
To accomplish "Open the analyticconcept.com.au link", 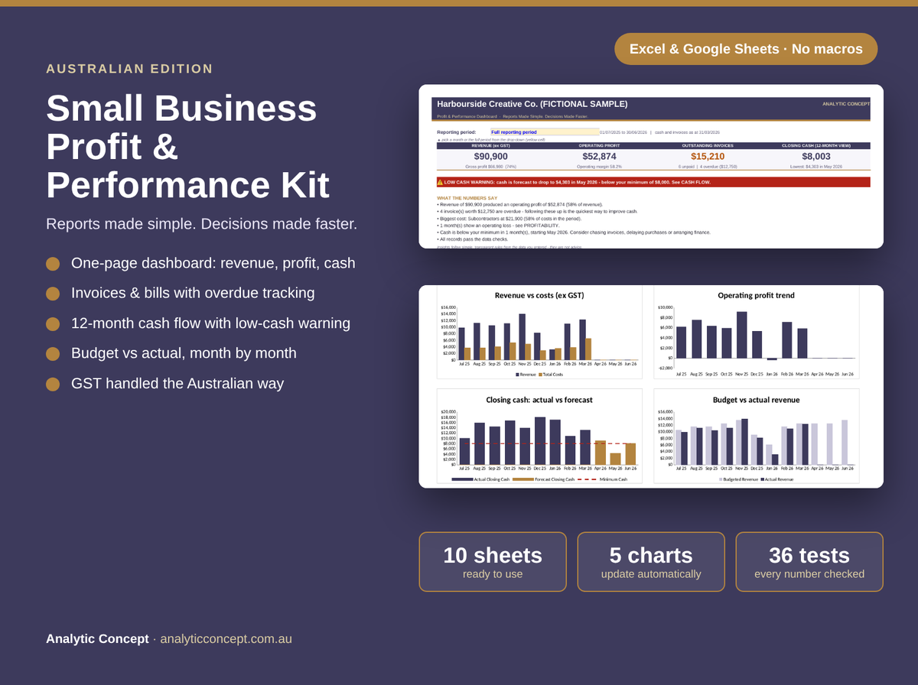I will pos(226,638).
